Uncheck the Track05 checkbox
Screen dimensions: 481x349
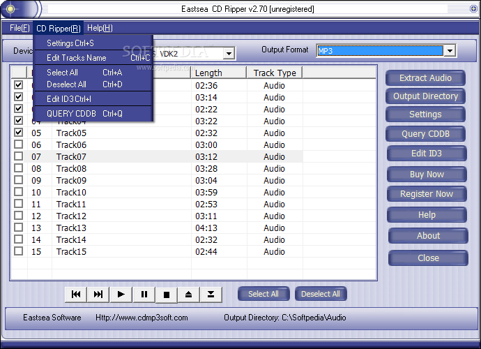click(x=18, y=133)
